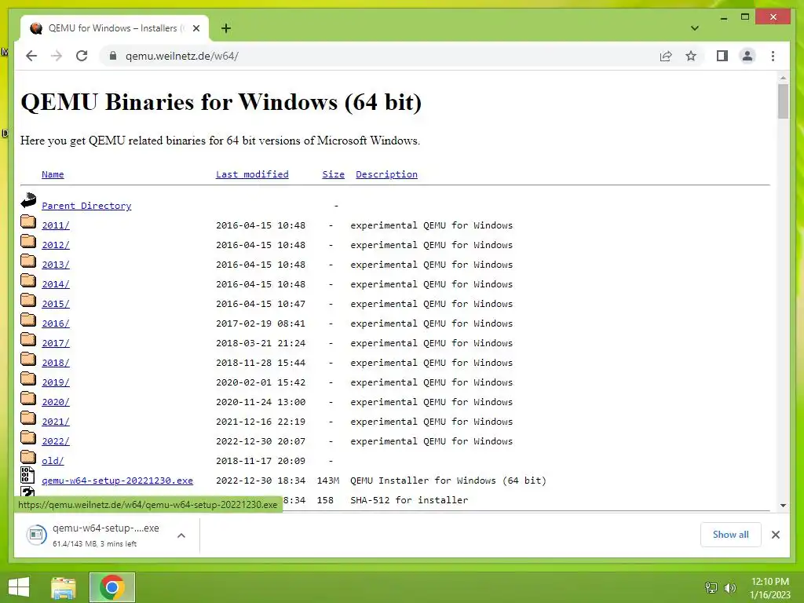Screen dimensions: 804x603
Task: Open the 2011/ folder link
Action: [56, 225]
